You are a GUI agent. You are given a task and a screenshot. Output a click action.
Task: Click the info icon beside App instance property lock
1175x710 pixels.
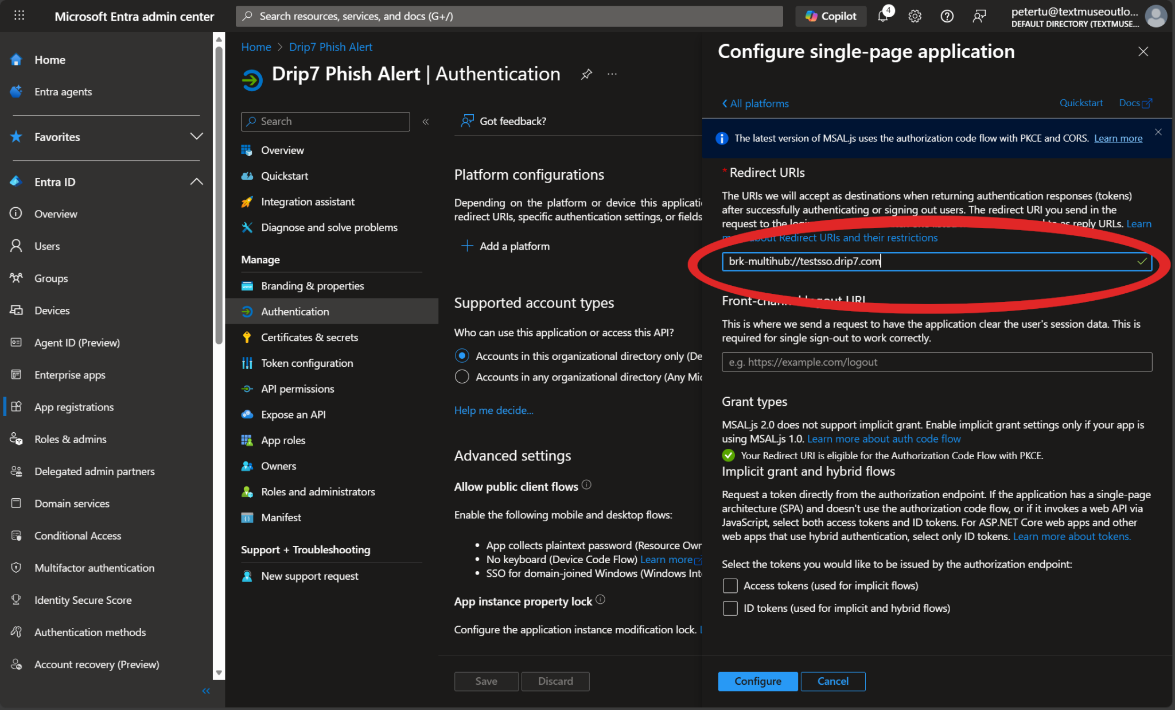coord(600,600)
